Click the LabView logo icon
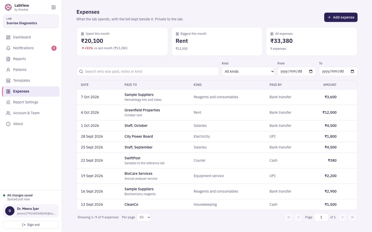This screenshot has height=232, width=372. [8, 7]
